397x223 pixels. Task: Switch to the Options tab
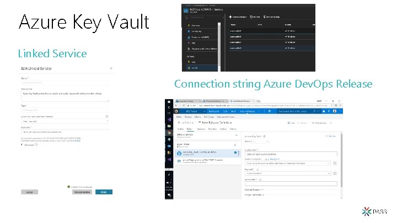click(x=223, y=129)
